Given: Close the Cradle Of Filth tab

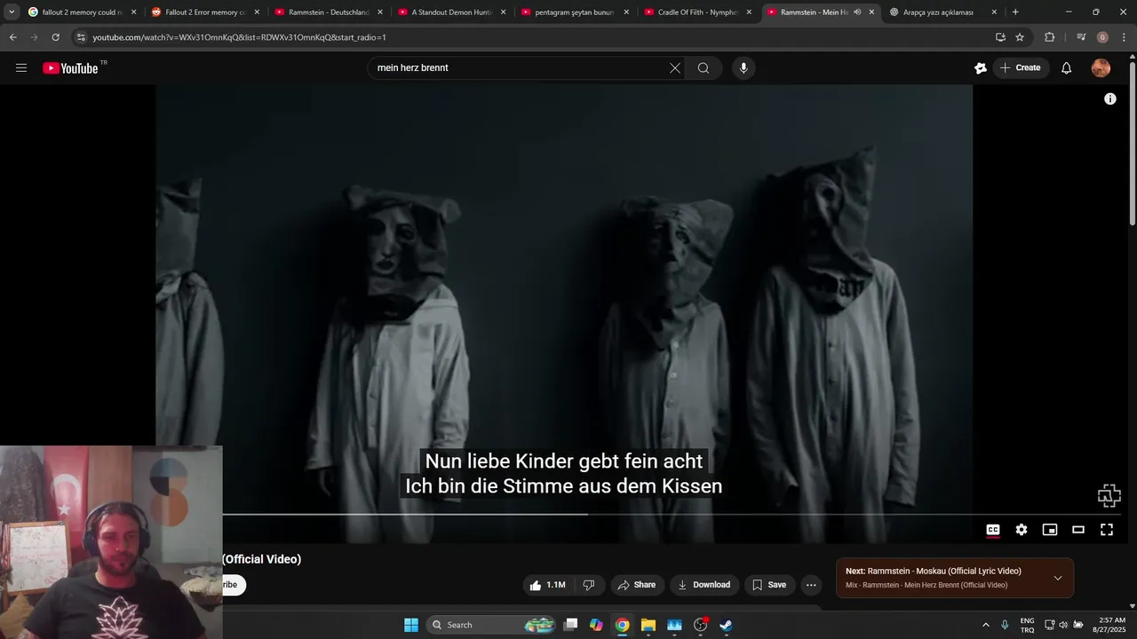Looking at the screenshot, I should click(749, 12).
